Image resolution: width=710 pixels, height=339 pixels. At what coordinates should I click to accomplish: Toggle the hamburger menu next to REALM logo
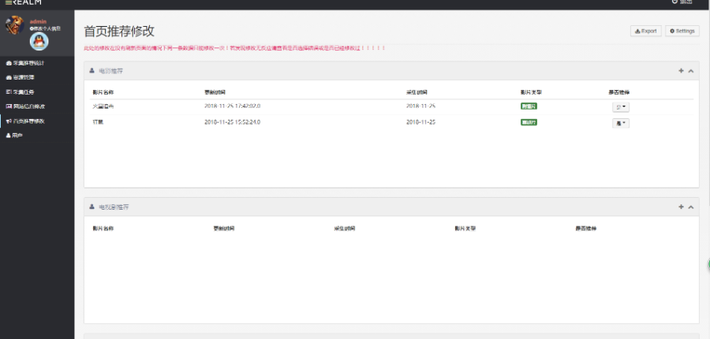click(8, 2)
